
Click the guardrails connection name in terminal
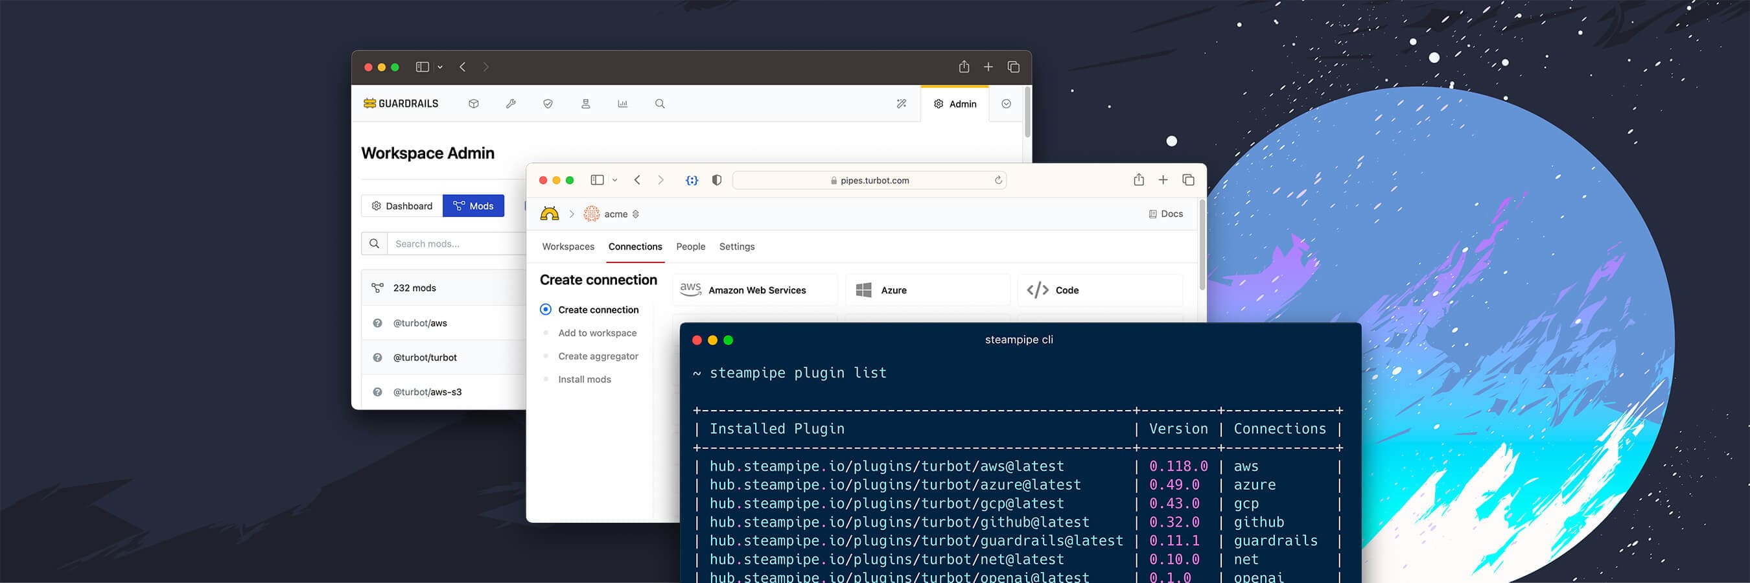1275,540
